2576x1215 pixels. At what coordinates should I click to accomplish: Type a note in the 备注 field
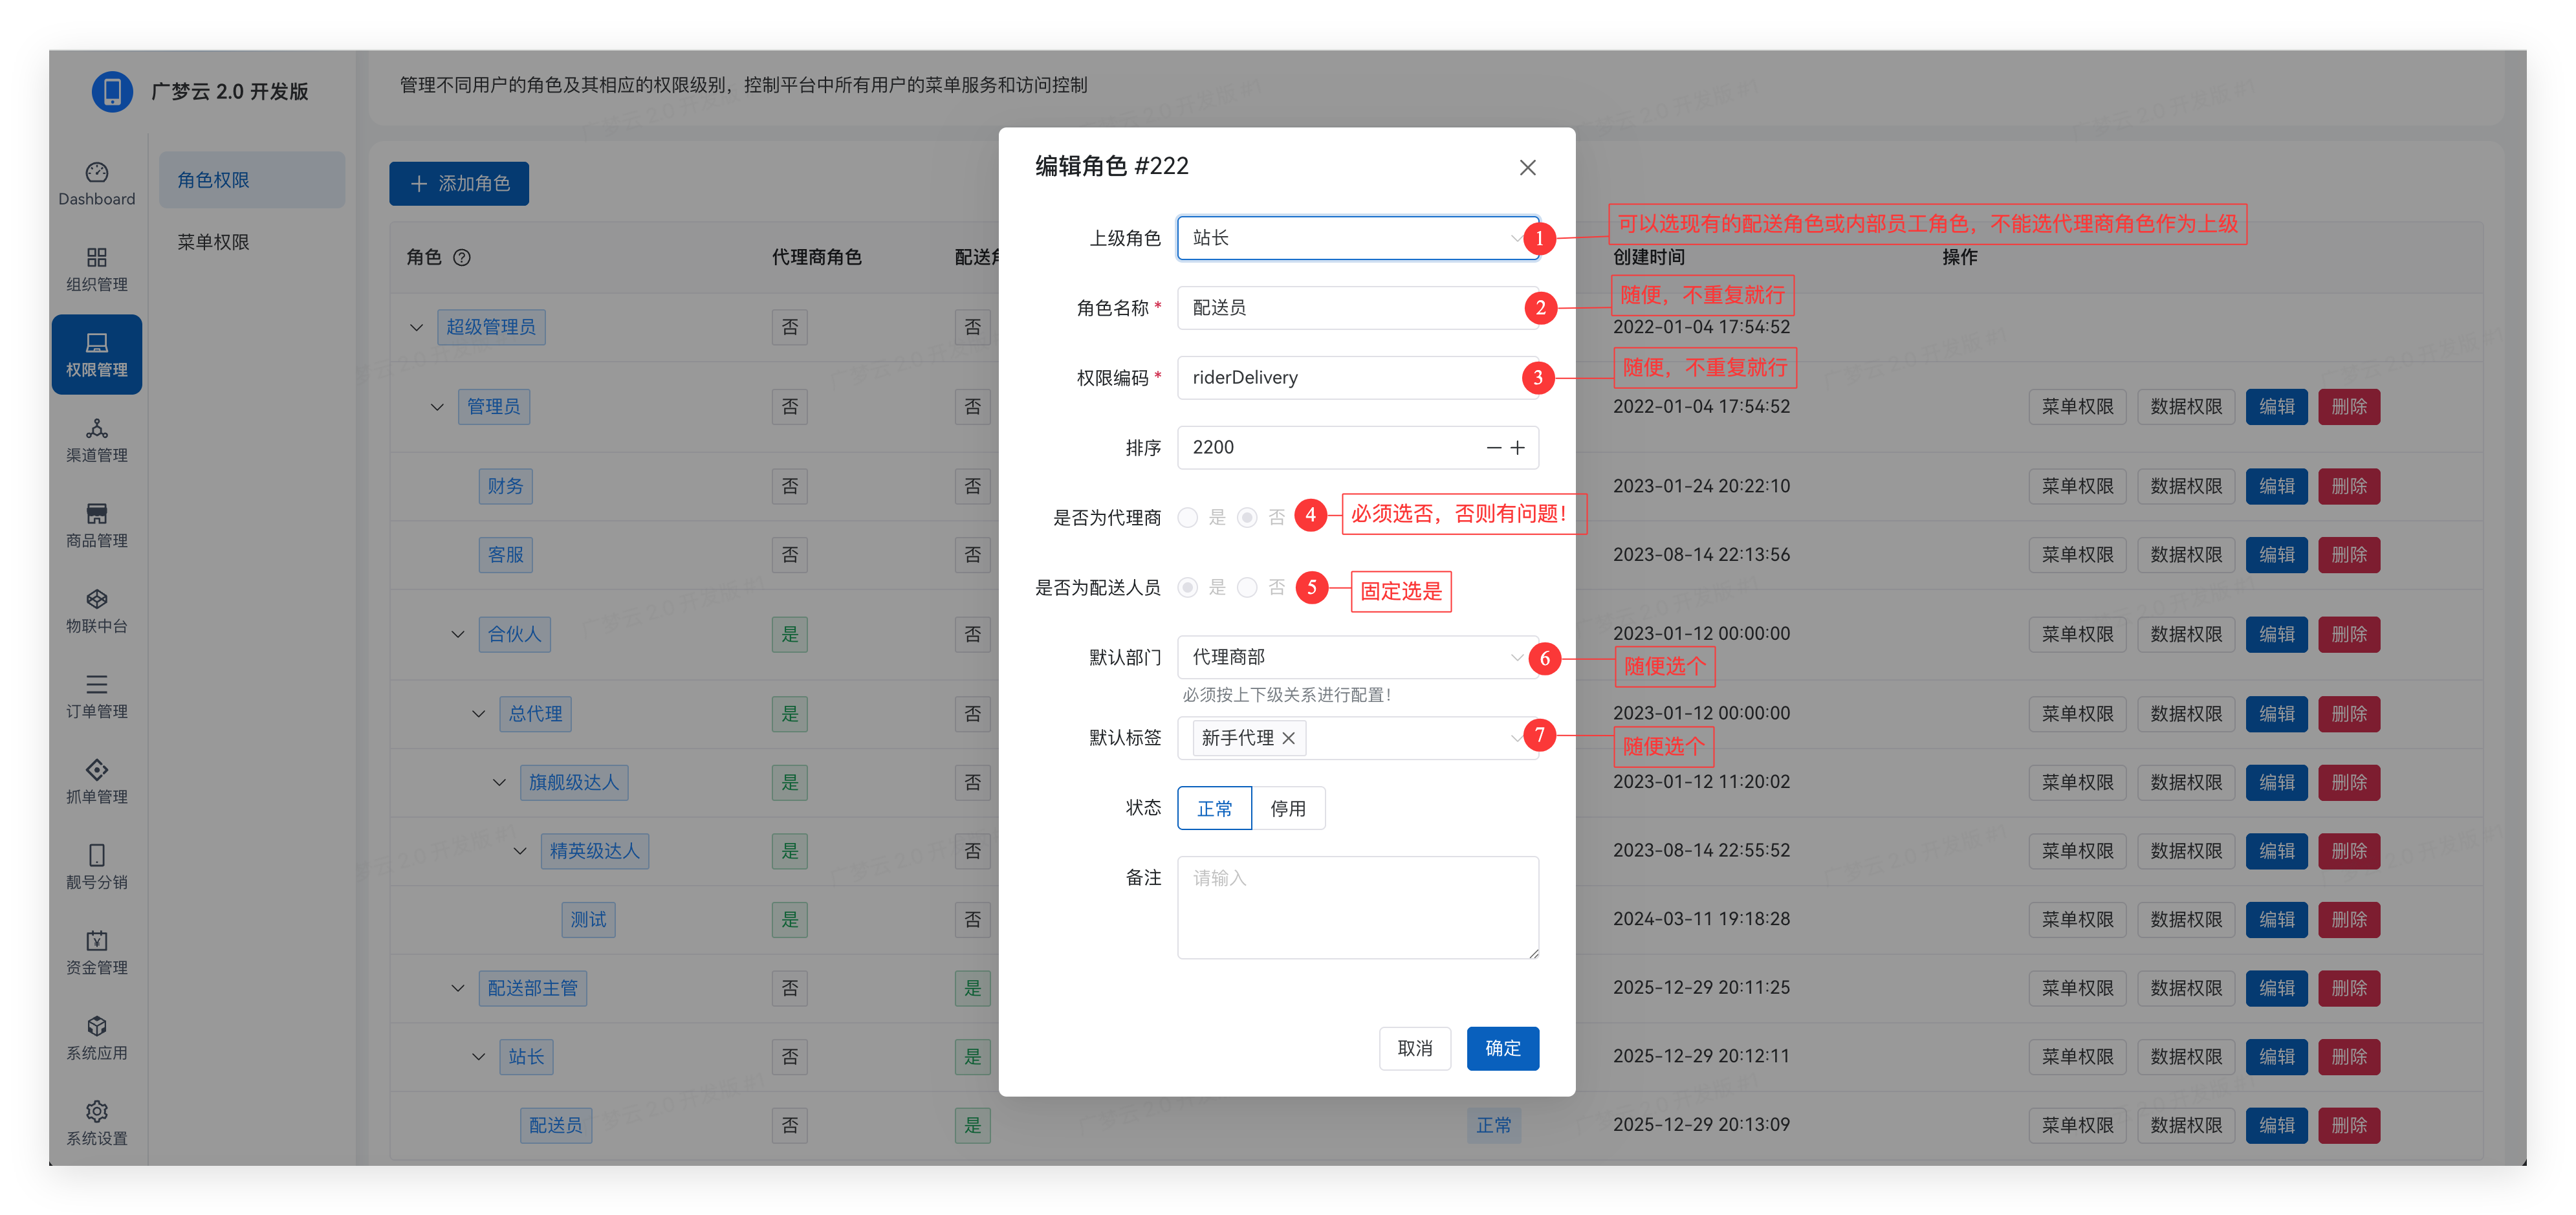pyautogui.click(x=1357, y=905)
